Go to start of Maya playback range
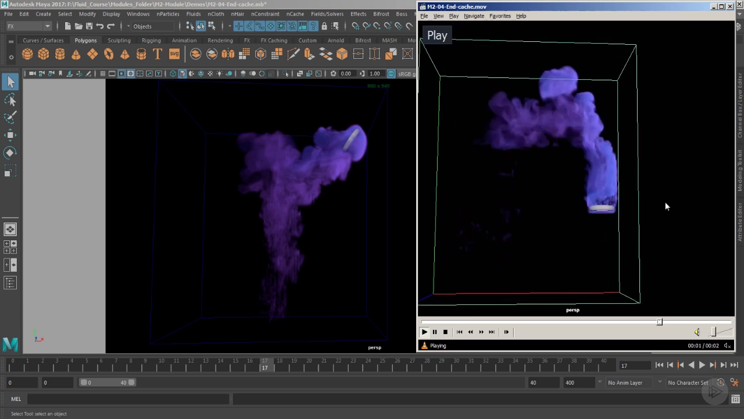 click(x=659, y=365)
